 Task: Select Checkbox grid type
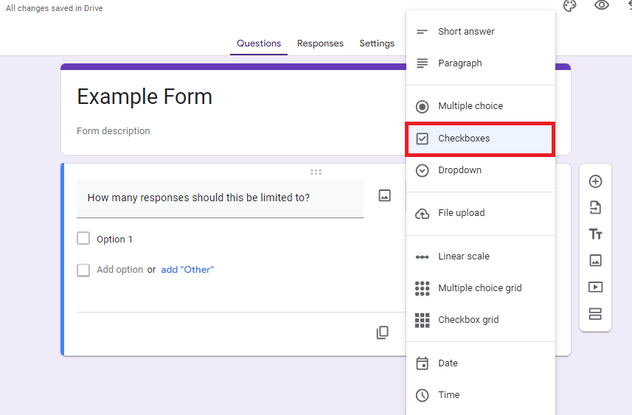point(480,320)
